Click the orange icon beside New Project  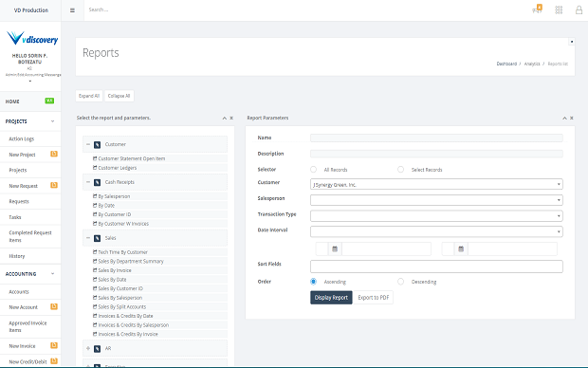tap(54, 154)
